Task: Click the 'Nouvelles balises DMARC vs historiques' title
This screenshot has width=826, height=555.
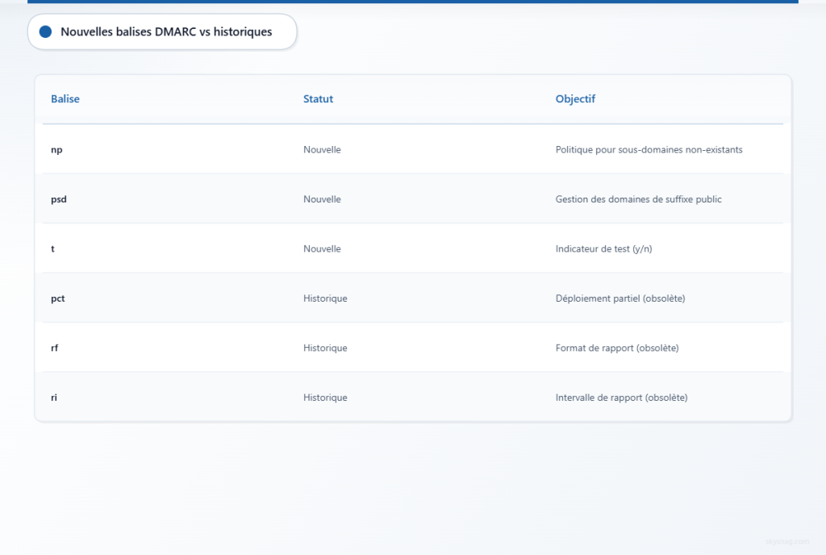Action: click(166, 31)
